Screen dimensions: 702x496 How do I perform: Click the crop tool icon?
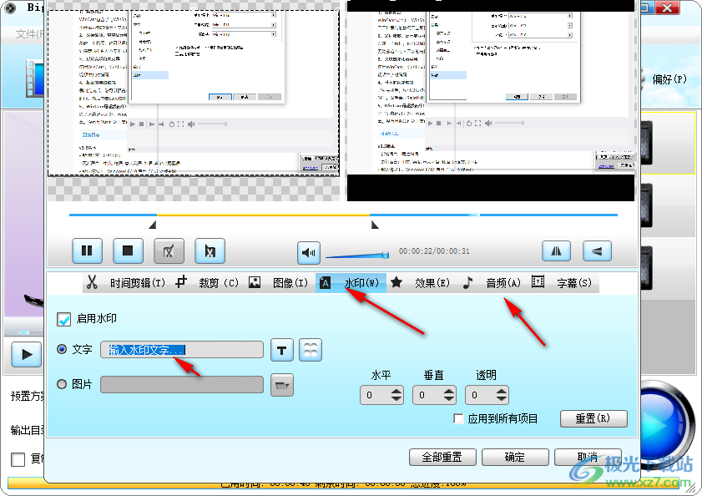(181, 282)
